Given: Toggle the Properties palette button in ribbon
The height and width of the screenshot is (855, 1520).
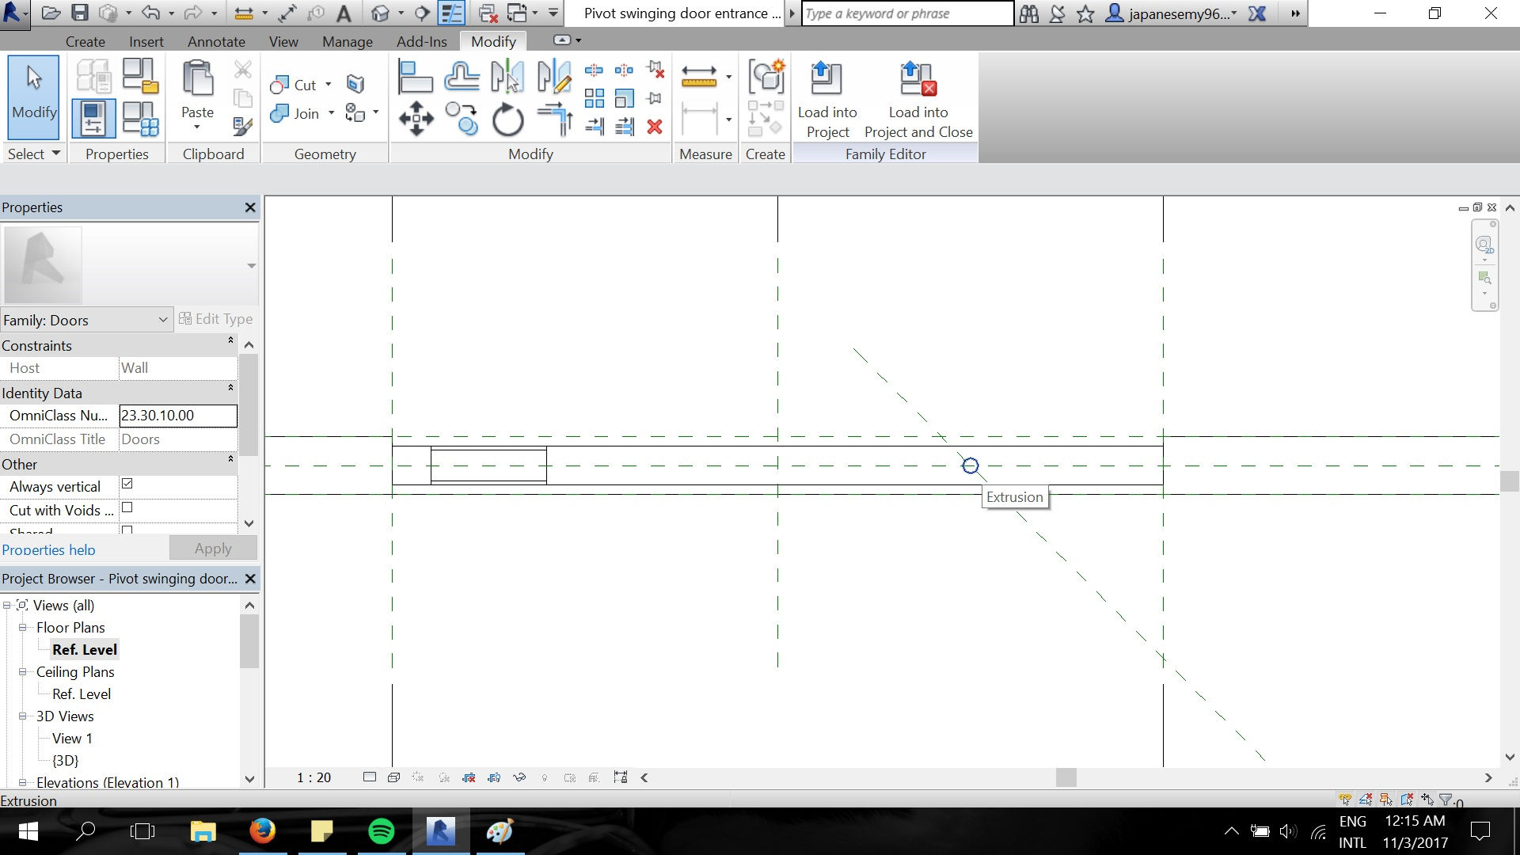Looking at the screenshot, I should pyautogui.click(x=94, y=119).
